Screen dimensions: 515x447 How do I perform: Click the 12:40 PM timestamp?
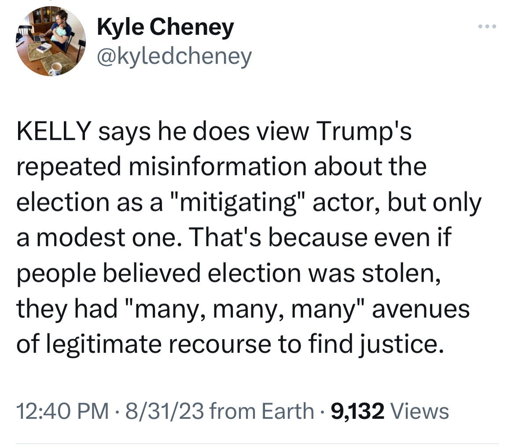[63, 411]
